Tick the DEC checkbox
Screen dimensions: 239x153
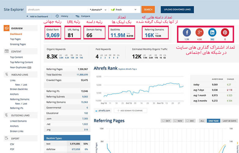[187, 121]
